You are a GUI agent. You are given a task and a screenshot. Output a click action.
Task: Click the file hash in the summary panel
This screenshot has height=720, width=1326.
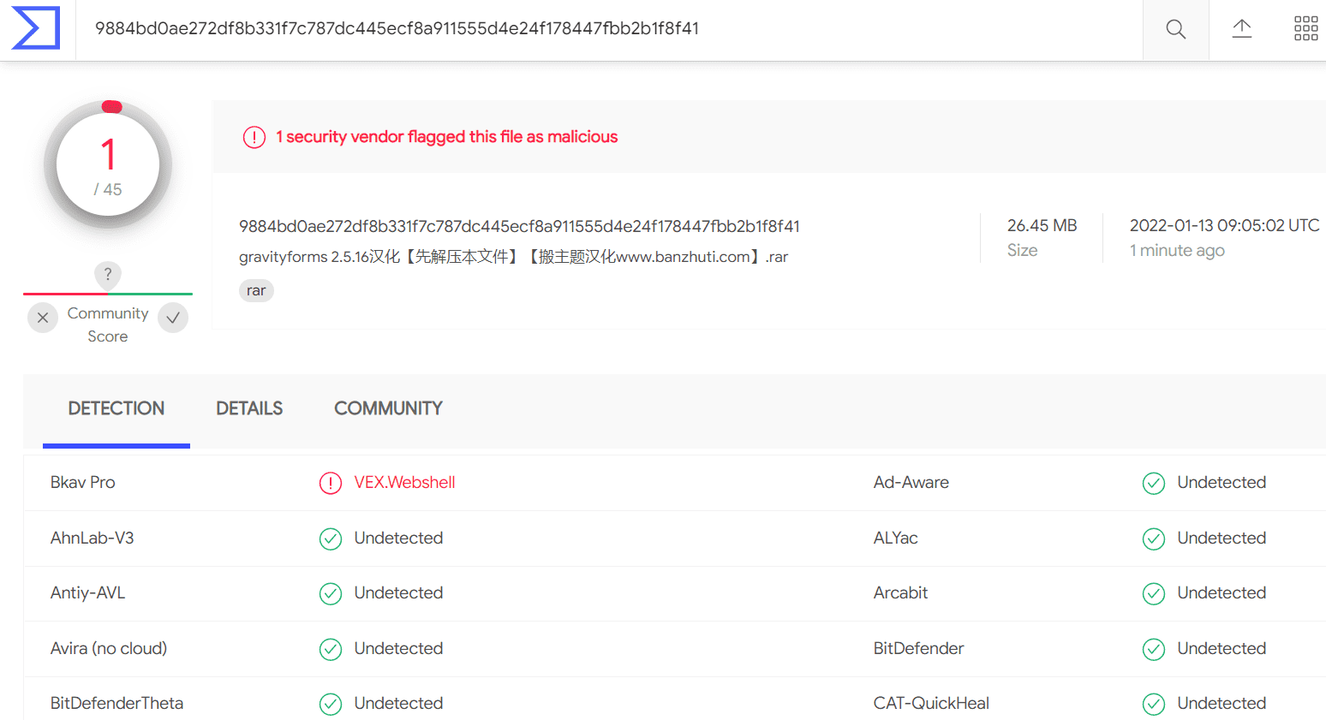click(x=519, y=226)
